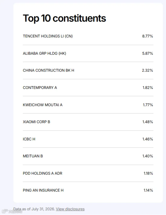Viewport: 166px width, 215px height.
Task: Click the Alibaba GRP HLDG (HK) entry
Action: coord(88,53)
